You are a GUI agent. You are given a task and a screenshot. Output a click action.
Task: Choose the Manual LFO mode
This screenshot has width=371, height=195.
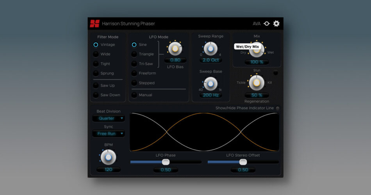[134, 95]
